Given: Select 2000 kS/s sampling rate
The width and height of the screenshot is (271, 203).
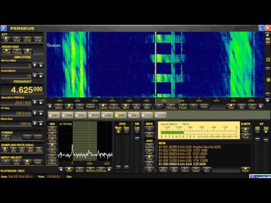Looking at the screenshot, I should pyautogui.click(x=39, y=150).
